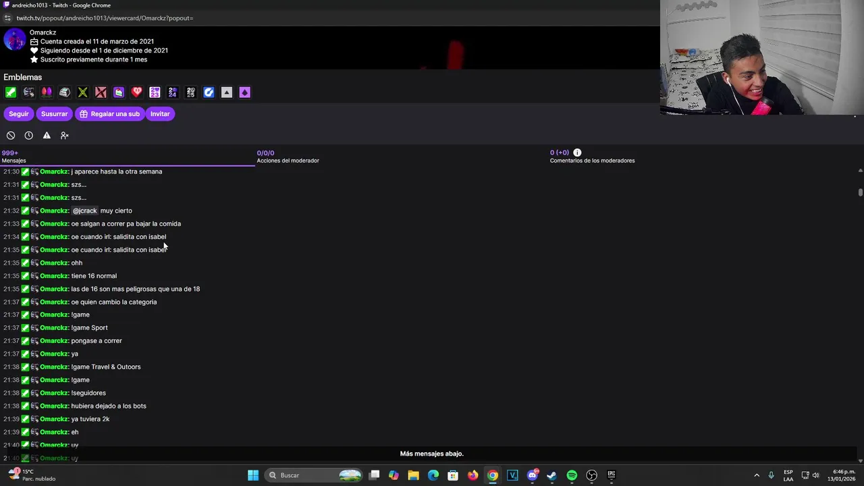
Task: Open Omarckz's profile avatar
Action: pos(14,40)
